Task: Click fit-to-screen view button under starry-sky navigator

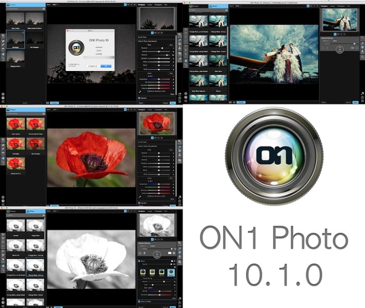Action: pyautogui.click(x=152, y=33)
